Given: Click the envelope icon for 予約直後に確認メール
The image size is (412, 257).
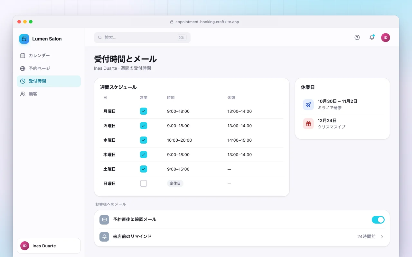Looking at the screenshot, I should point(104,220).
